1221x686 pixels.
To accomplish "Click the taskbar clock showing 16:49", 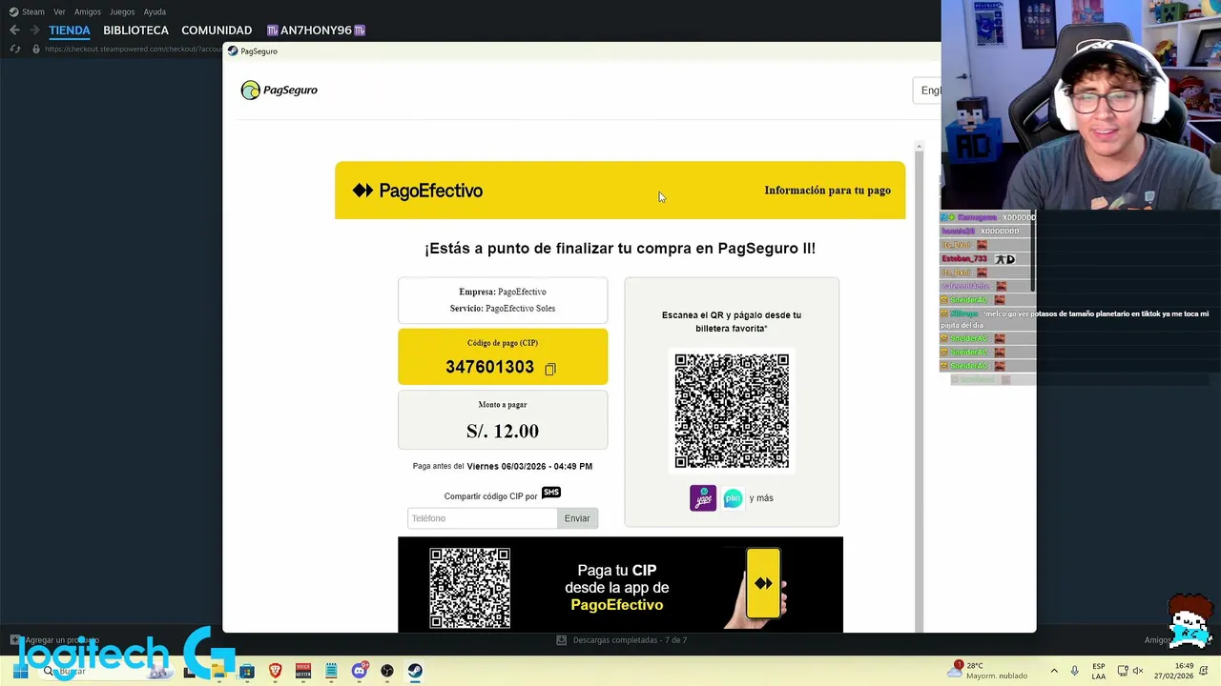I will (1173, 671).
